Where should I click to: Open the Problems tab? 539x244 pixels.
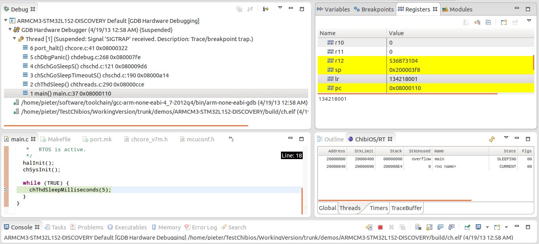click(x=87, y=227)
